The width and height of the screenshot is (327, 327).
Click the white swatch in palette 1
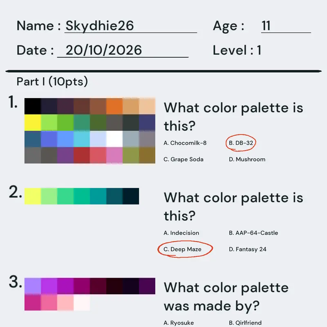[x=114, y=139]
